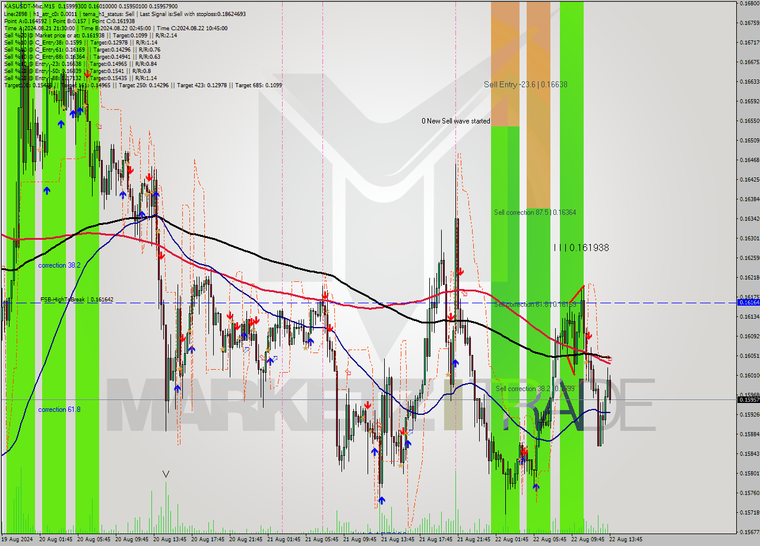Select the blue 'correction 38.2' label
Screen dimensions: 760x546
point(59,265)
